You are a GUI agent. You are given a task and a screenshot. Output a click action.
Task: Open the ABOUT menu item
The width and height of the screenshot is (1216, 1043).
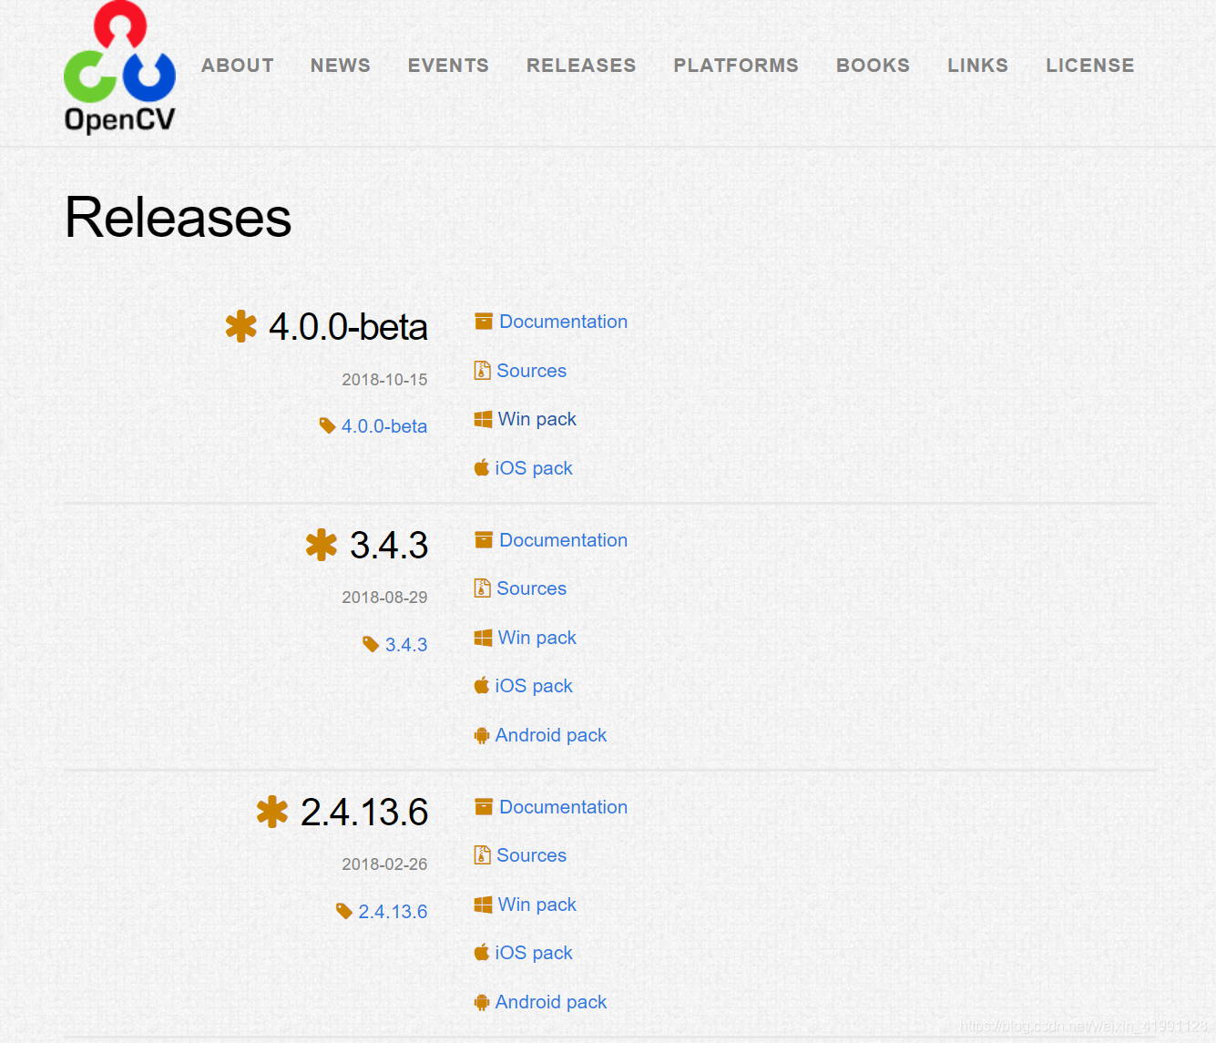tap(238, 66)
